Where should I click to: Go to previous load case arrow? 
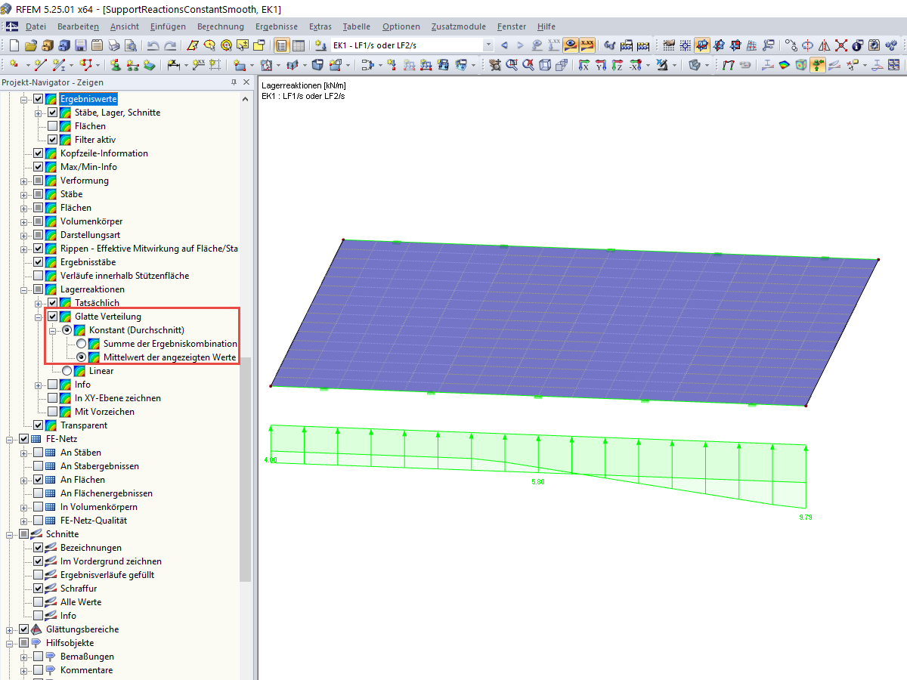click(504, 45)
